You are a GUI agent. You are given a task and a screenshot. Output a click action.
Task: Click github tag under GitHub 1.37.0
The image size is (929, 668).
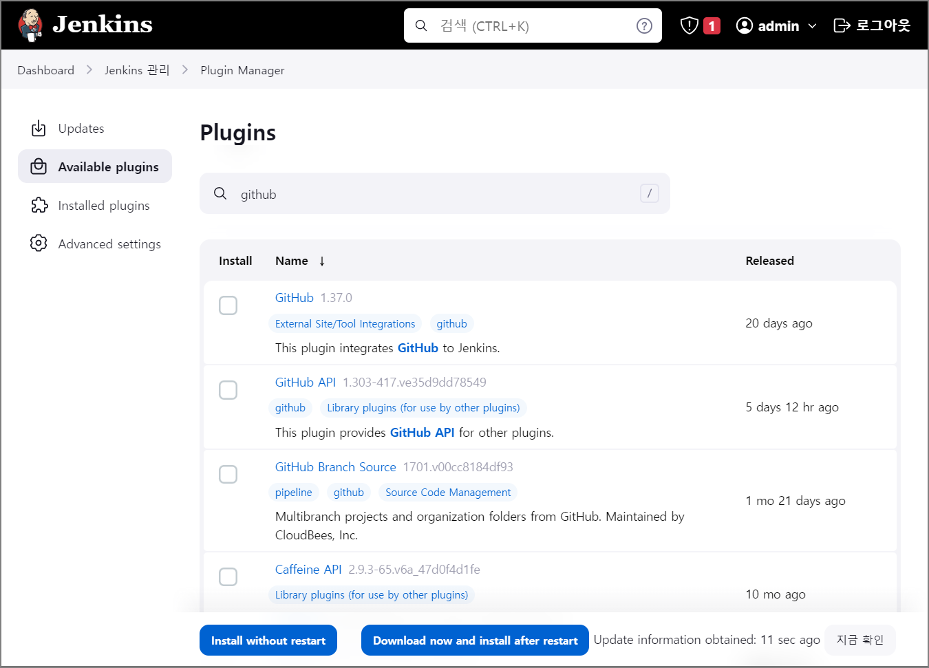(x=451, y=323)
